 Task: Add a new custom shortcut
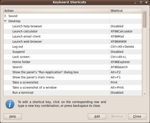point(97,116)
